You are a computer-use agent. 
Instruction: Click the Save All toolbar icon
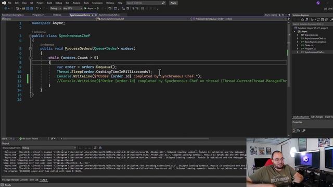(x=32, y=8)
